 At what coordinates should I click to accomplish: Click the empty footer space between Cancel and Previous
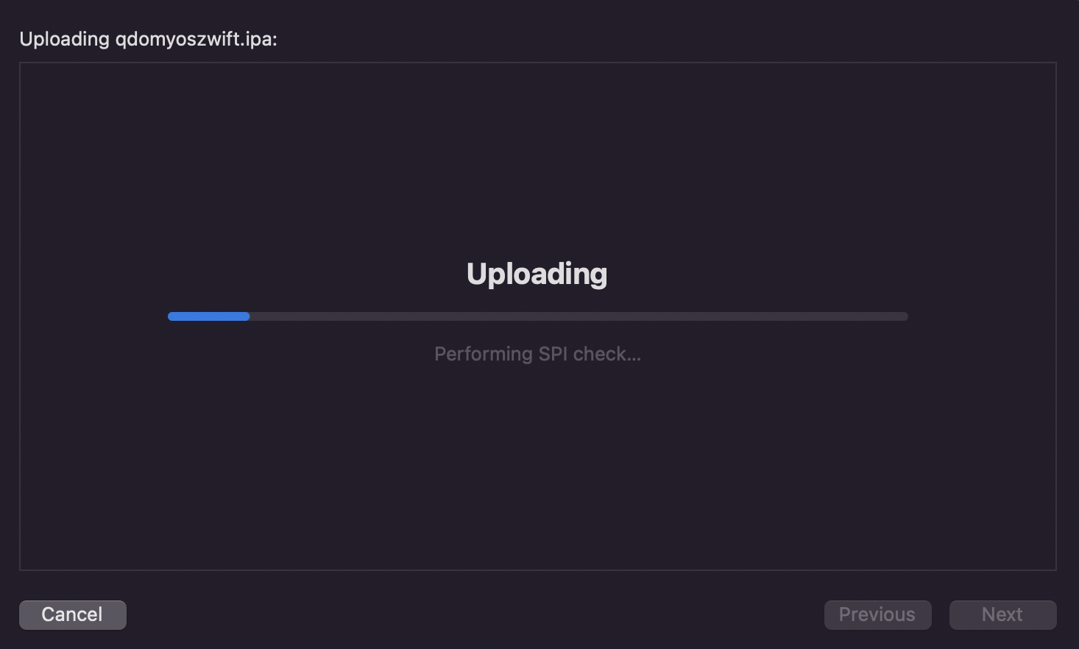point(475,614)
